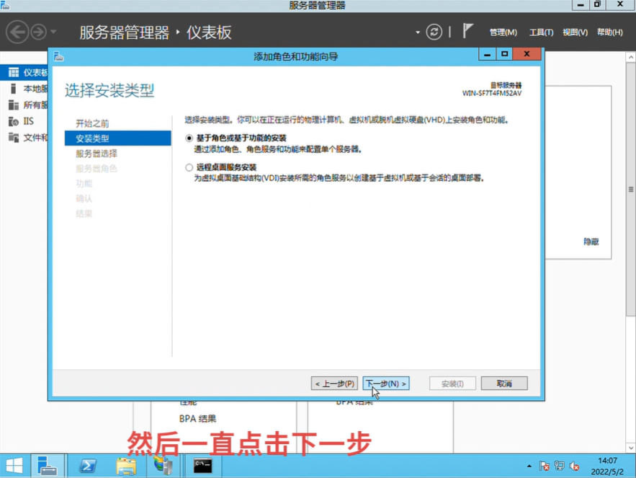The image size is (636, 478).
Task: Open Command Prompt from the taskbar
Action: click(x=202, y=466)
